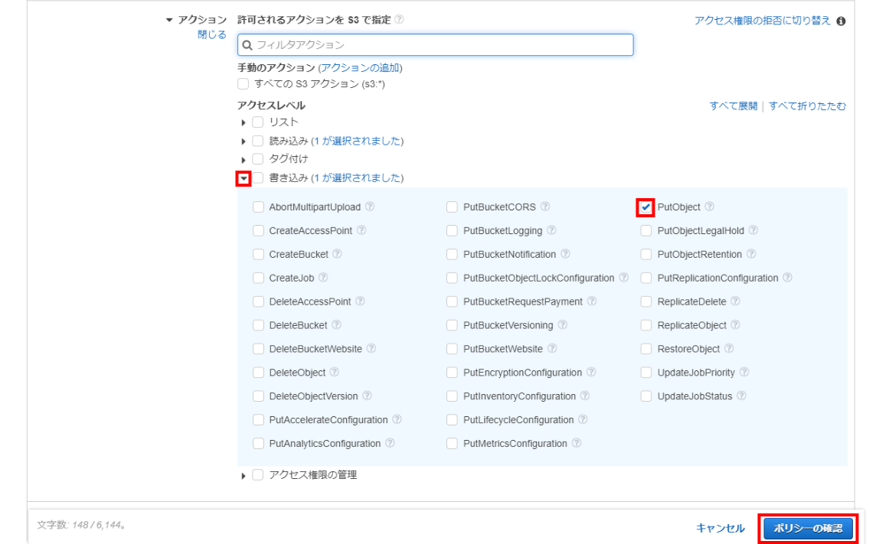Show info for PutBucketNotification action
892x544 pixels.
565,253
